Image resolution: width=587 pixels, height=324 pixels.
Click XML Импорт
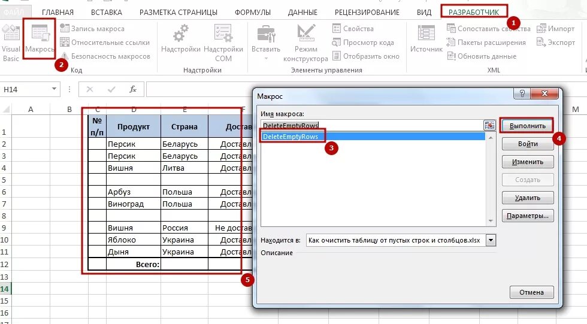tap(556, 28)
